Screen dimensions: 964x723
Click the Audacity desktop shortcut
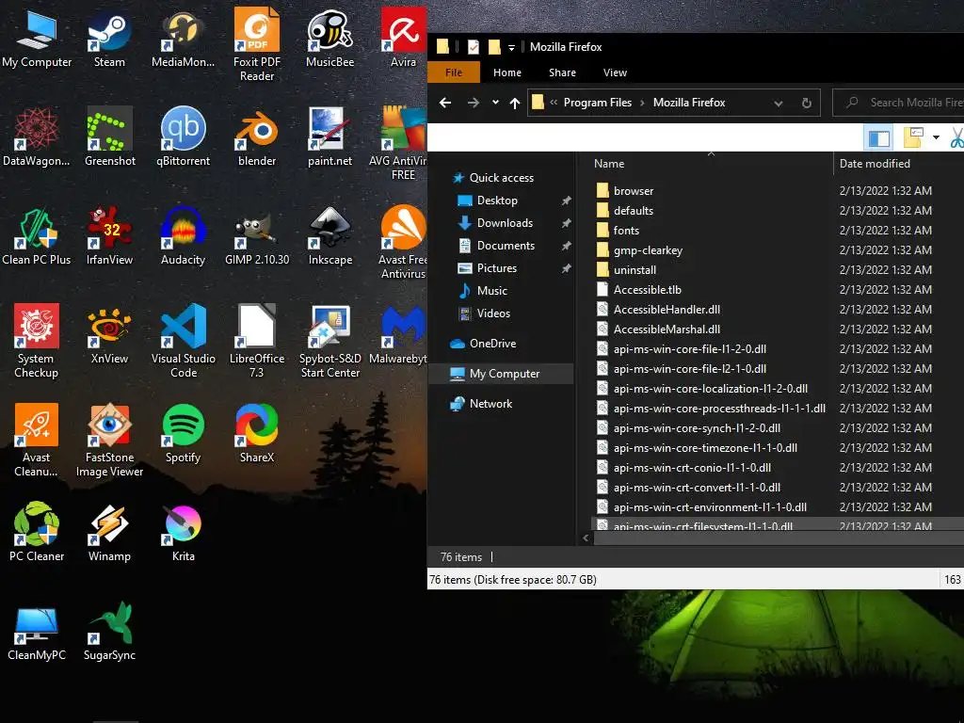[x=183, y=236]
